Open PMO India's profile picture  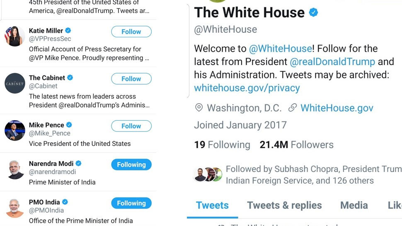(15, 207)
